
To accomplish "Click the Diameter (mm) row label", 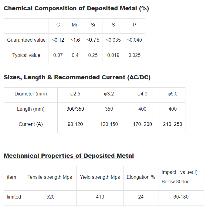I will point(31,94).
